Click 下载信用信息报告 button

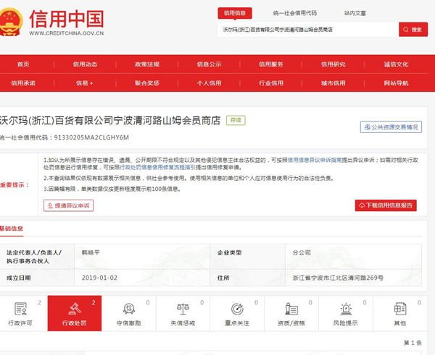pyautogui.click(x=386, y=205)
